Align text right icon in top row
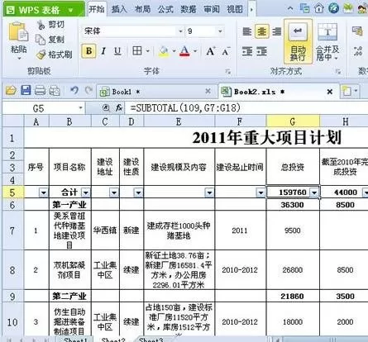The height and width of the screenshot is (342, 368). pyautogui.click(x=276, y=31)
